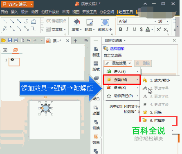The image size is (182, 154).
Task: Open the Design (设计) ribbon tab
Action: pyautogui.click(x=25, y=12)
